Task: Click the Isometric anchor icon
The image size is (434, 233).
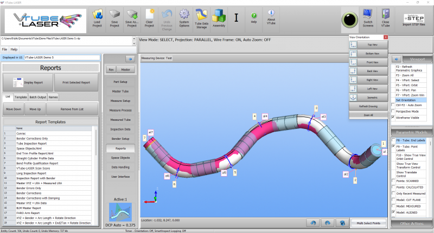Action: (x=353, y=98)
